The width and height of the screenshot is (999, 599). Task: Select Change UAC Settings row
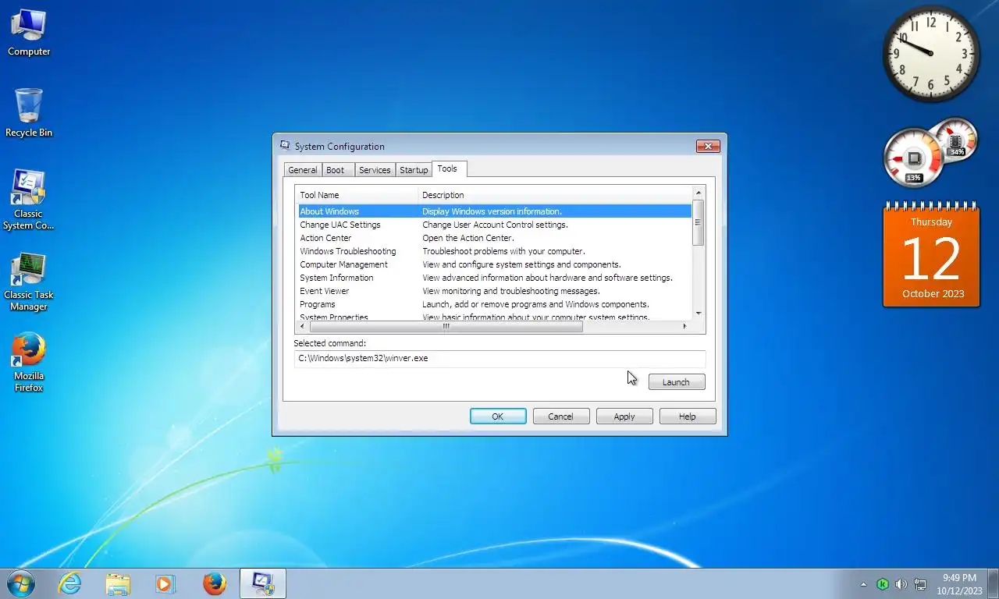(x=495, y=225)
